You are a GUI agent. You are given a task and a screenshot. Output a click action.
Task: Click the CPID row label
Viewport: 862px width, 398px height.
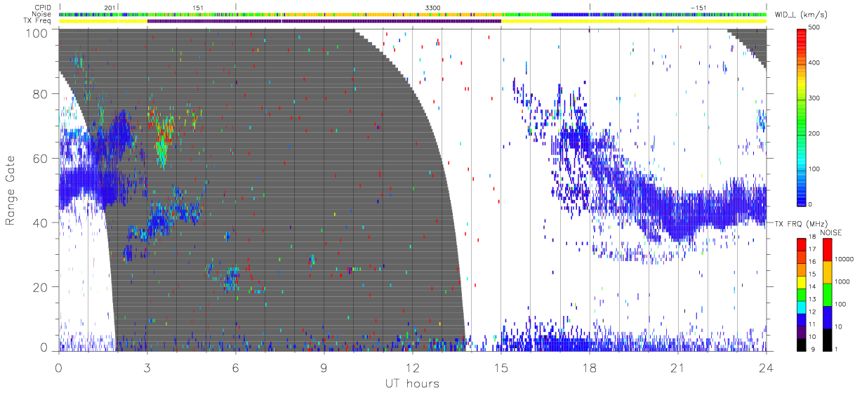[x=44, y=7]
